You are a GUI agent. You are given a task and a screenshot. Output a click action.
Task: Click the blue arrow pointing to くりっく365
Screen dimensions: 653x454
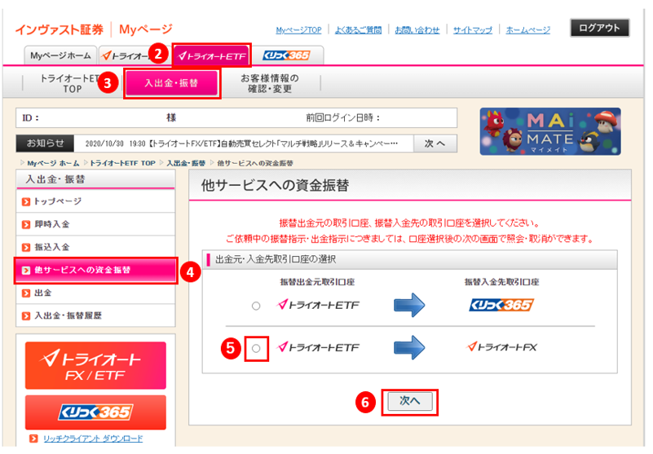coord(409,306)
